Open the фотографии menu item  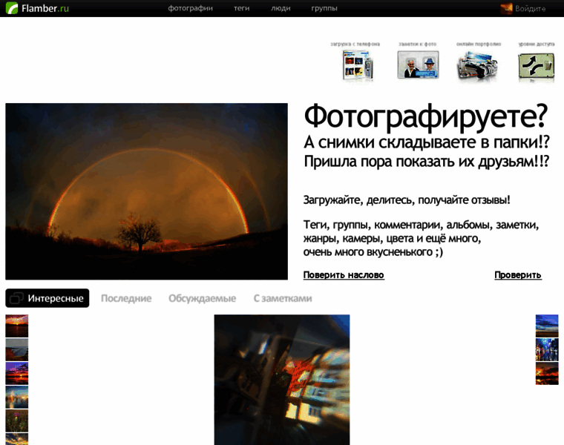(x=190, y=8)
